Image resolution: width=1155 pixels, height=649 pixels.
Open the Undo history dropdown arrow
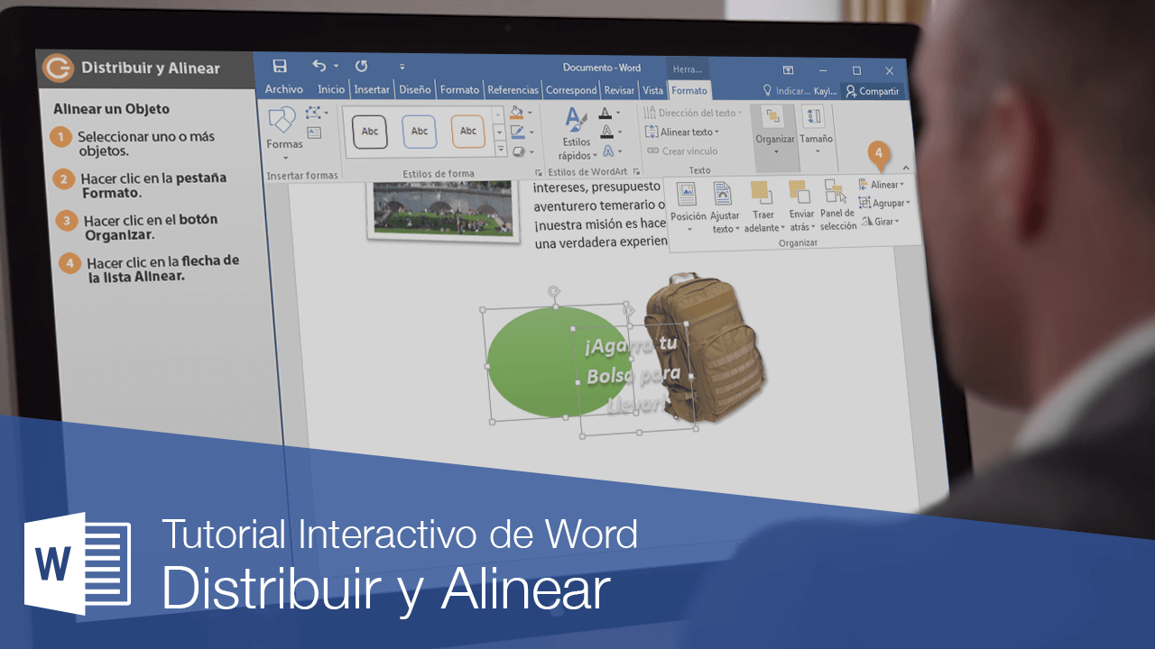click(336, 67)
